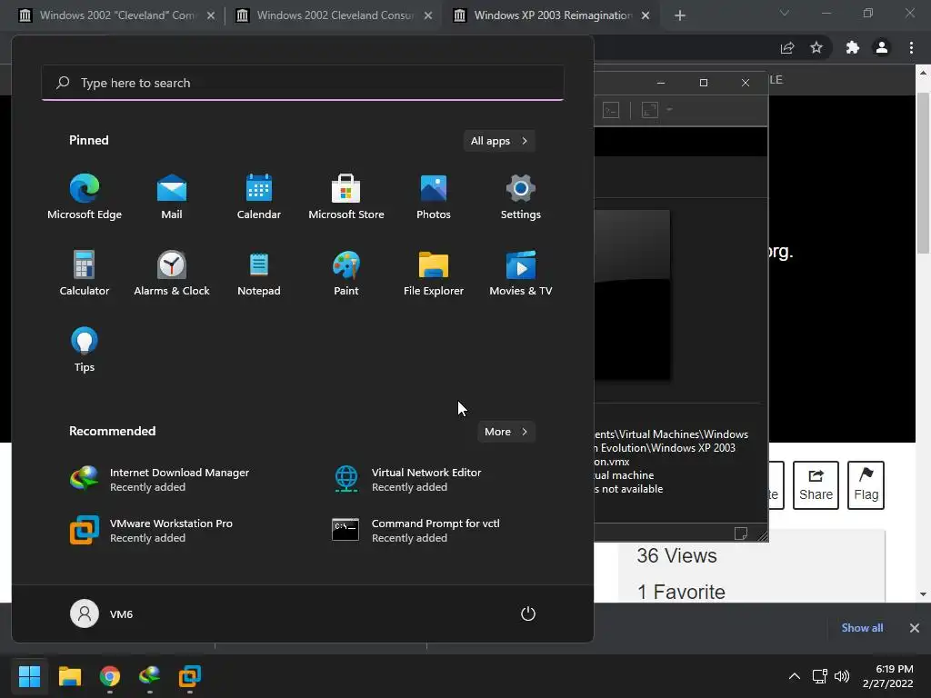
Task: Click the power button in Start menu
Action: (x=528, y=613)
